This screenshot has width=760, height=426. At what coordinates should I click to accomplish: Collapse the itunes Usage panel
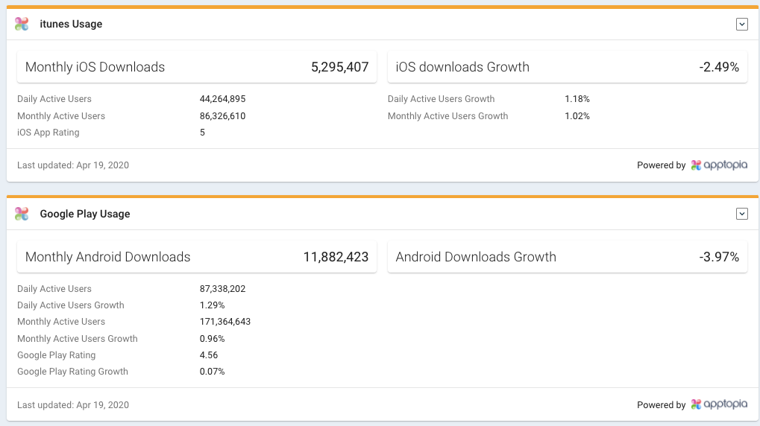741,24
